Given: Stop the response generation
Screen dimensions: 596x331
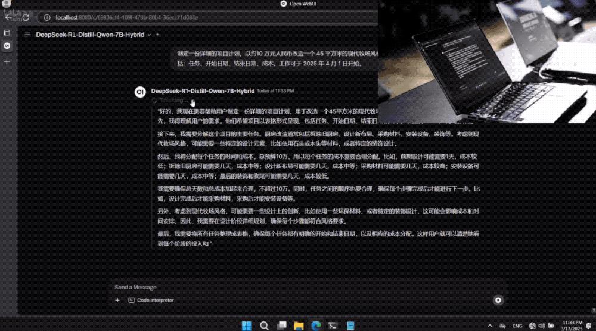Looking at the screenshot, I should coord(498,300).
